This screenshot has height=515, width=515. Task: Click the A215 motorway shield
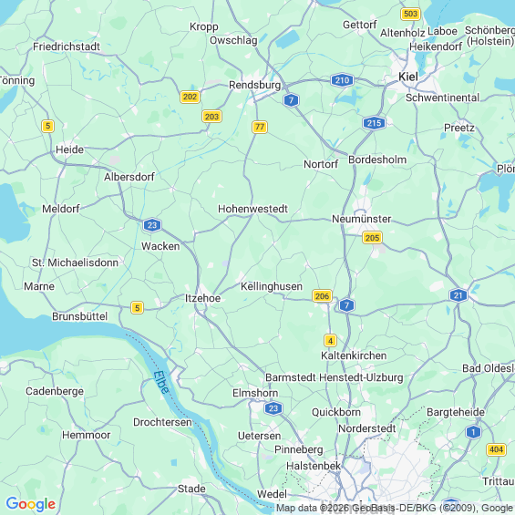tap(374, 123)
